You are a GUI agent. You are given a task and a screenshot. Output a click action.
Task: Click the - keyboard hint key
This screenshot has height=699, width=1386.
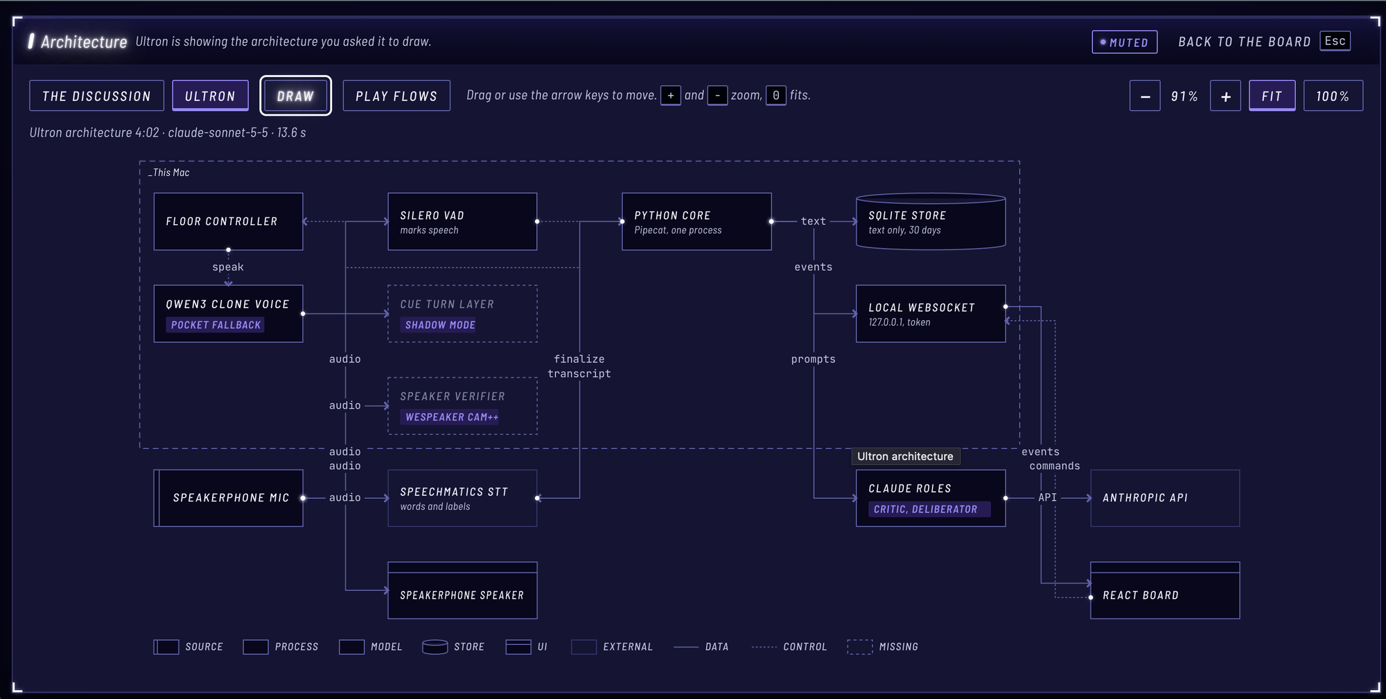pyautogui.click(x=717, y=96)
